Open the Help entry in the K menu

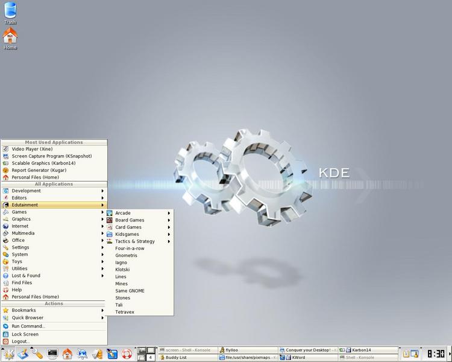(54, 290)
